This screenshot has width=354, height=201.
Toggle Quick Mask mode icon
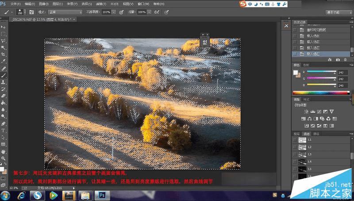pos(3,178)
